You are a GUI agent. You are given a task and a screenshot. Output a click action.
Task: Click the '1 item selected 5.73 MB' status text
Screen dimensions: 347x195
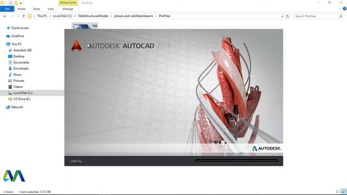click(35, 192)
